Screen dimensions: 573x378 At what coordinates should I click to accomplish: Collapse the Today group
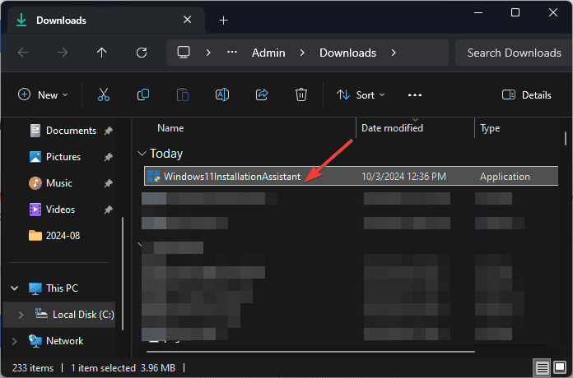pos(142,154)
